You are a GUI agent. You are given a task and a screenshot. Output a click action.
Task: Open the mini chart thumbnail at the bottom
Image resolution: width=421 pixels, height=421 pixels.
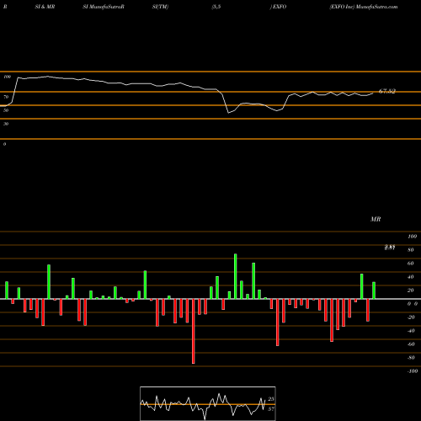(x=208, y=403)
